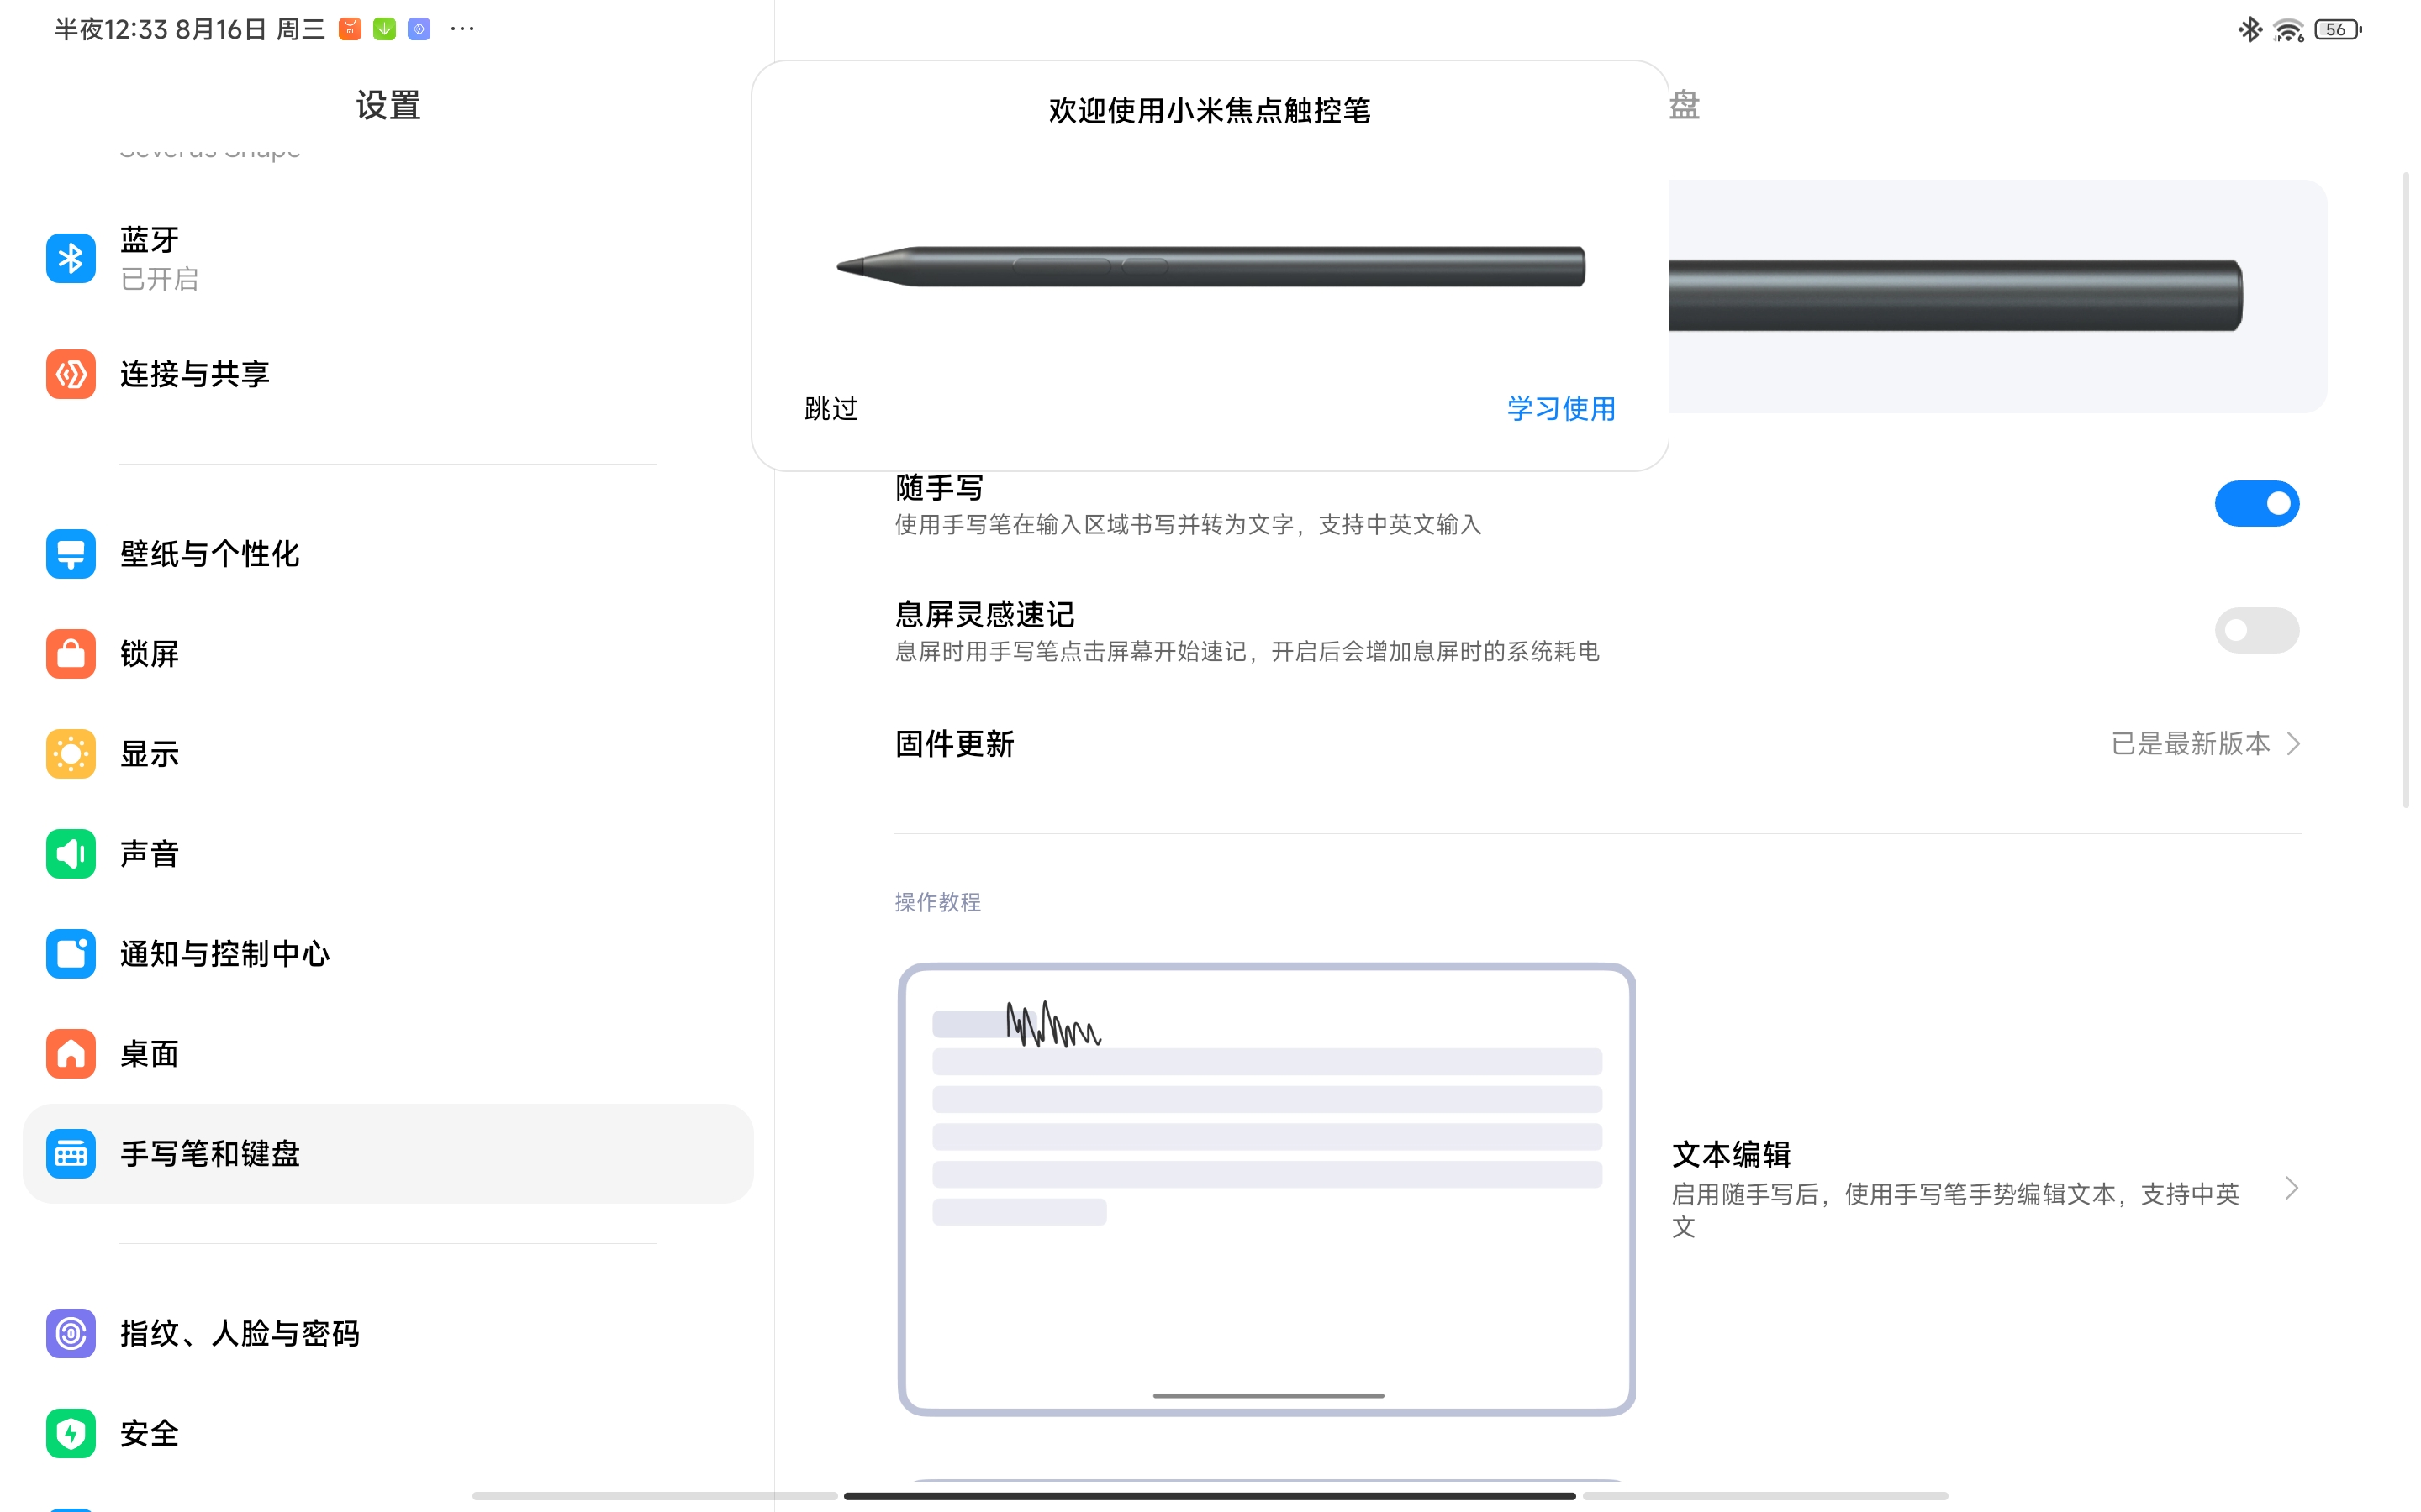Tap the Wi-Fi status bar icon
2421x1512 pixels.
[x=2288, y=30]
